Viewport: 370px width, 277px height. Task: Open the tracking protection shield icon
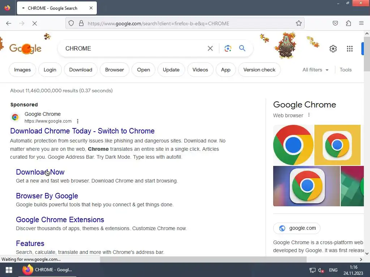click(71, 23)
